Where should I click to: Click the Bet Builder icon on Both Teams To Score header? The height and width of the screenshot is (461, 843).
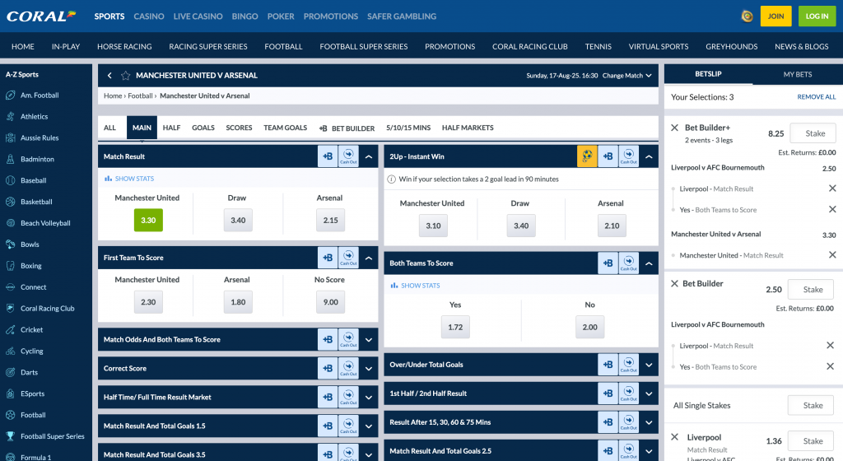[x=608, y=263]
